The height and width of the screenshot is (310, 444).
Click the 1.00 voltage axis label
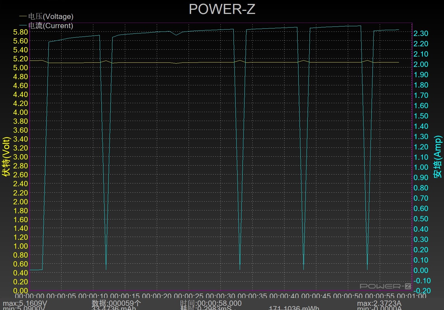tap(20, 246)
